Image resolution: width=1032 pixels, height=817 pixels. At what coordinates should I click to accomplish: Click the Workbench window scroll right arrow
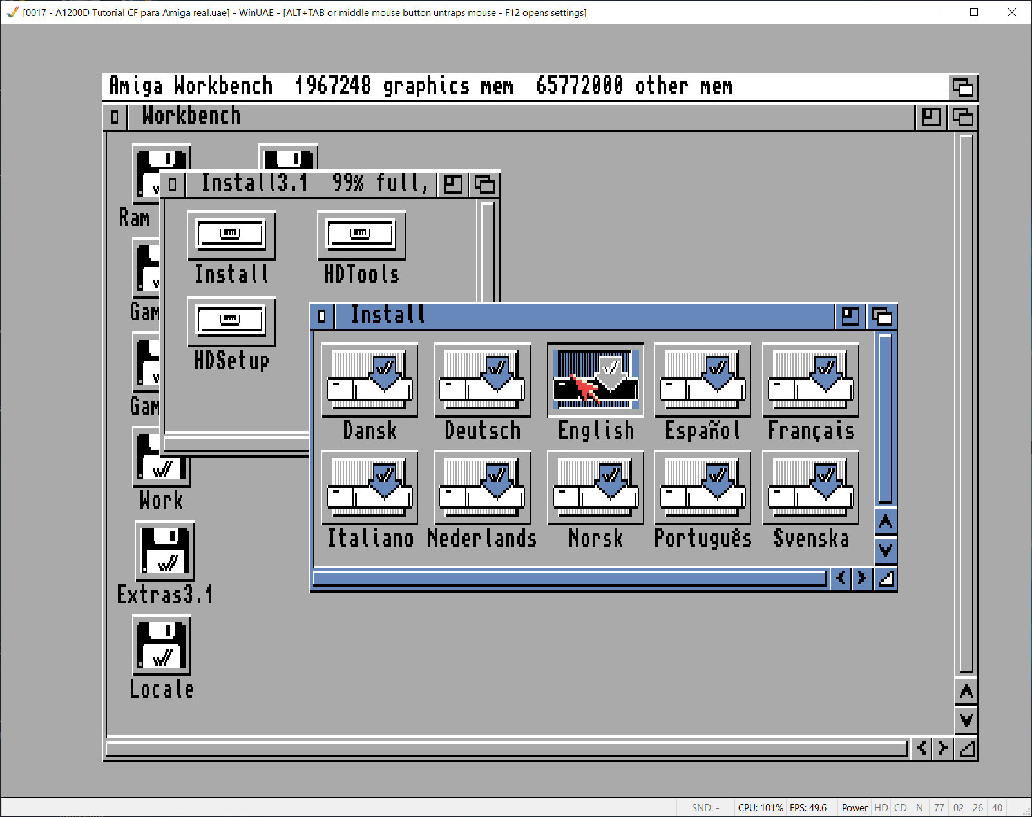tap(943, 748)
